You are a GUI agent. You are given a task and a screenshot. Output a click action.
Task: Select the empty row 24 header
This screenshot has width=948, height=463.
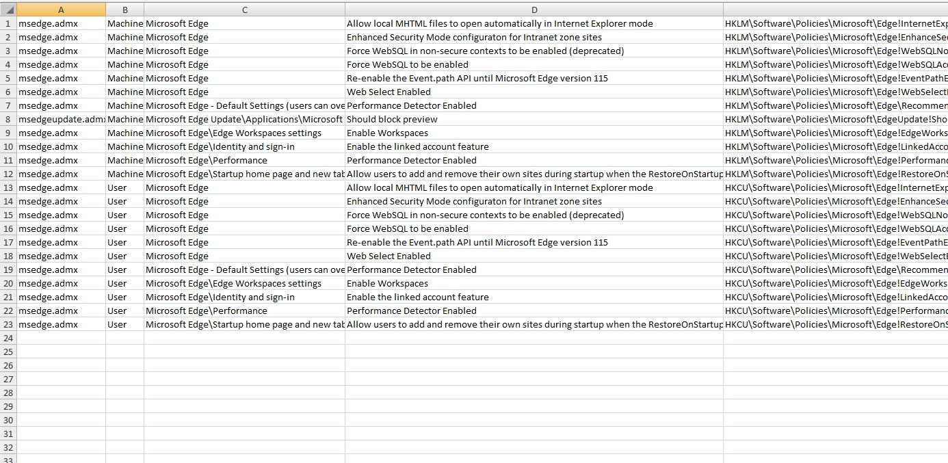[x=8, y=338]
